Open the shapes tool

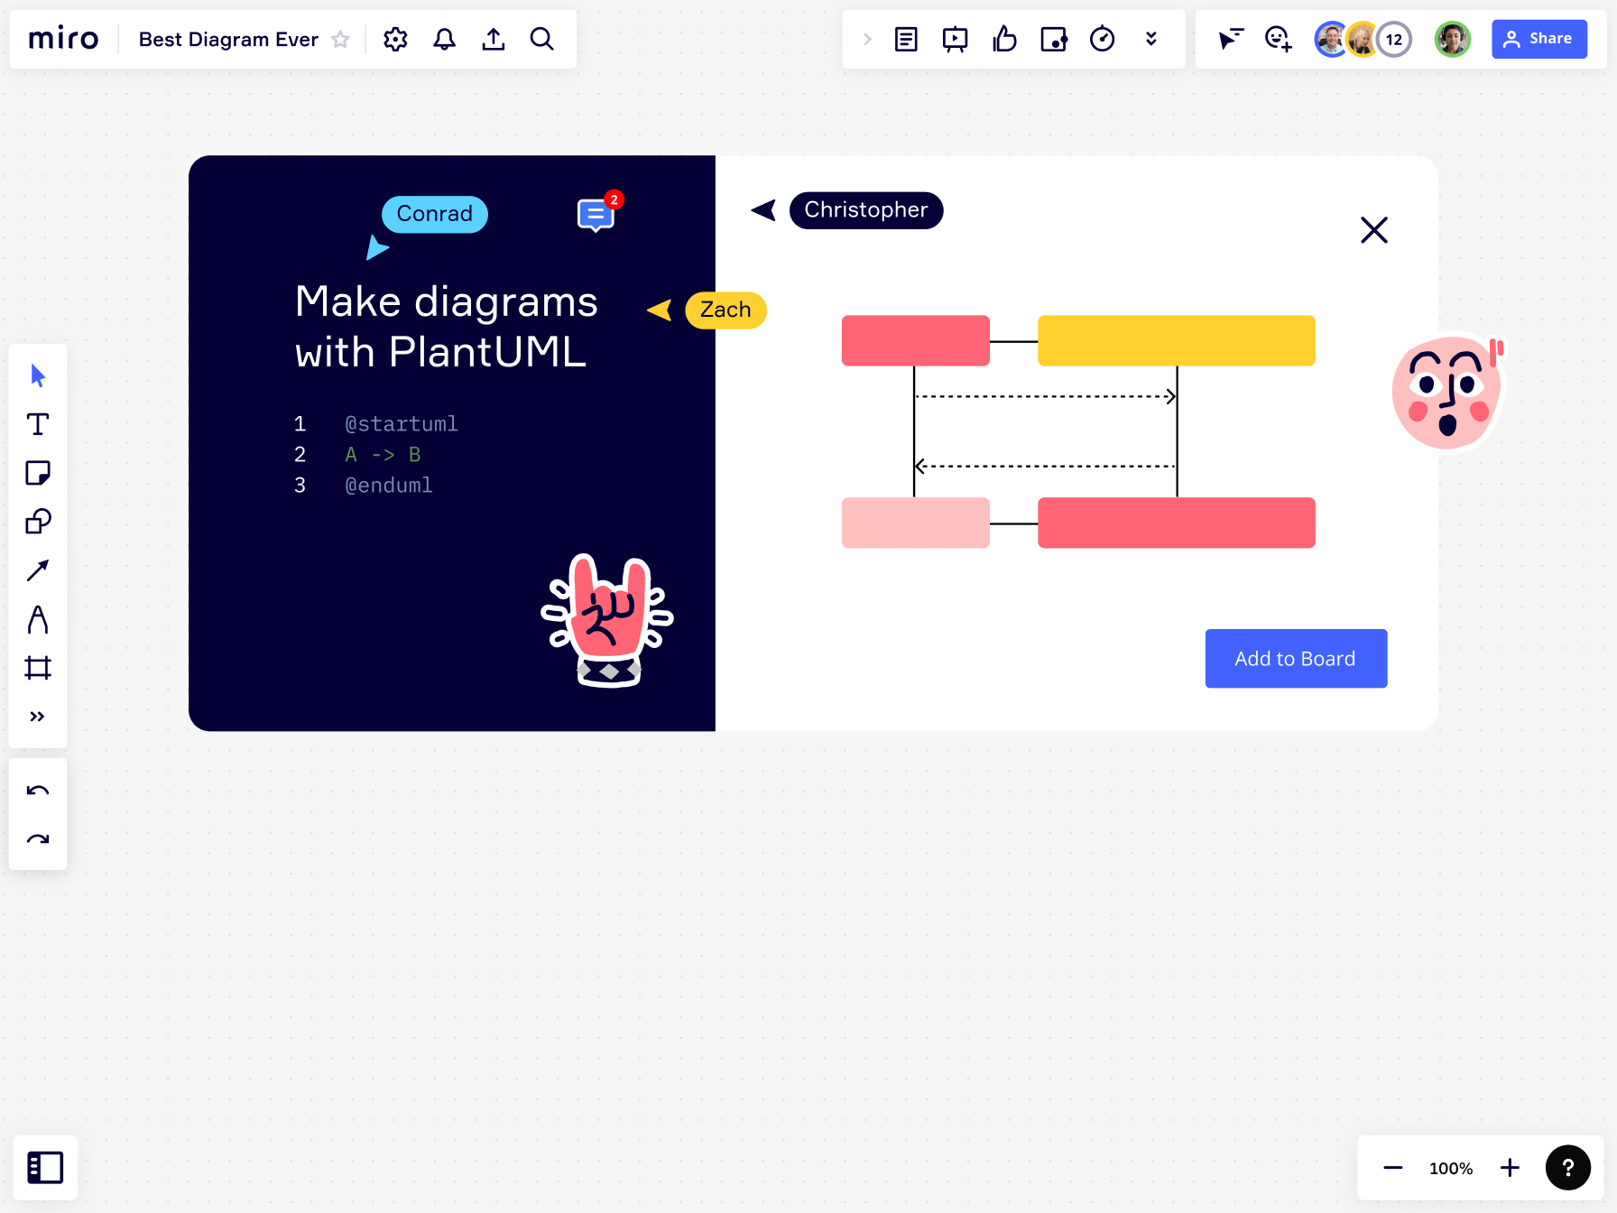pos(38,522)
